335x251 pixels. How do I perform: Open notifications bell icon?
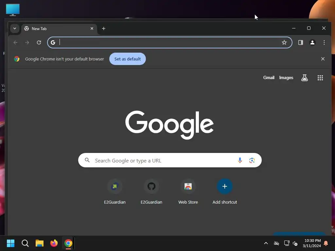tap(326, 243)
